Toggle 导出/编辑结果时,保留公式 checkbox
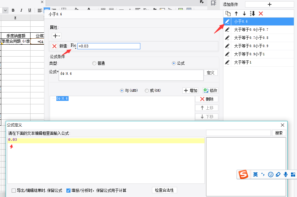 [14, 191]
